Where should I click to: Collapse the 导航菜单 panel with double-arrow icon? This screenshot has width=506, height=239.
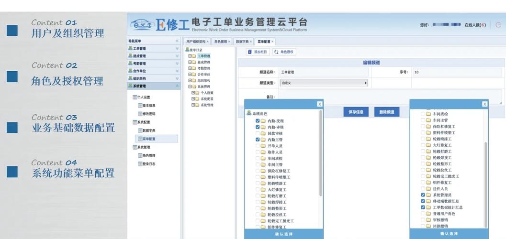click(x=177, y=41)
